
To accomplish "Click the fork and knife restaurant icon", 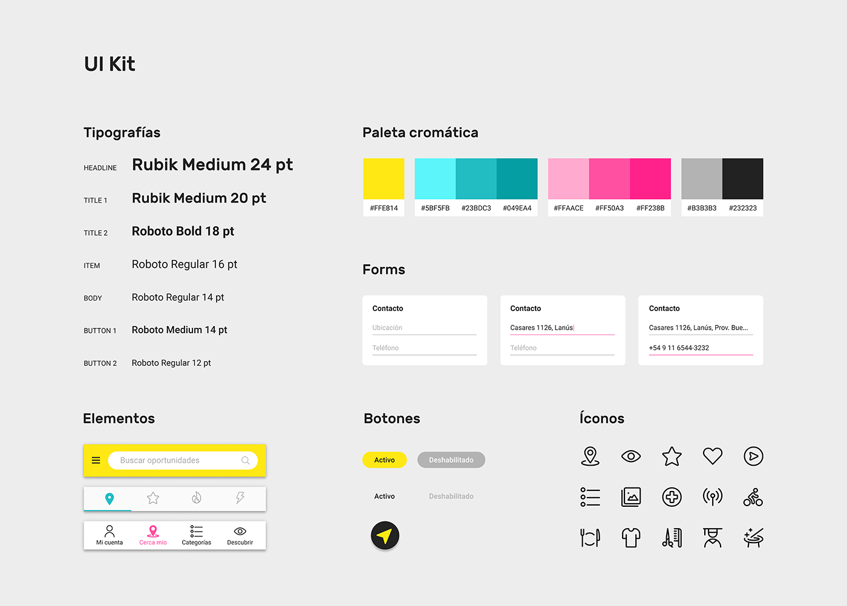I will [590, 537].
